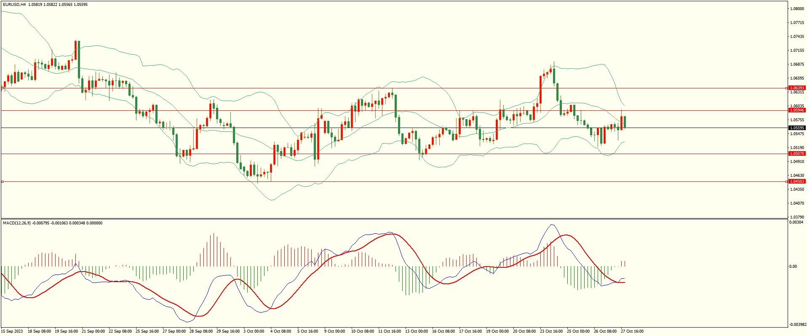The image size is (807, 336).
Task: Click the 1.05755 price axis label
Action: pos(797,120)
